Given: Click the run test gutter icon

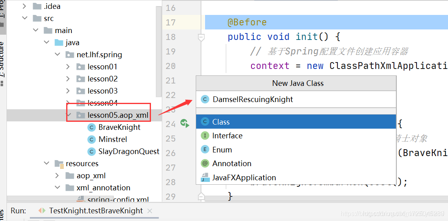Looking at the screenshot, I should tap(184, 123).
